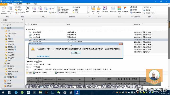Switch to the Folder ribbon tab
The image size is (170, 95).
coord(28,4)
